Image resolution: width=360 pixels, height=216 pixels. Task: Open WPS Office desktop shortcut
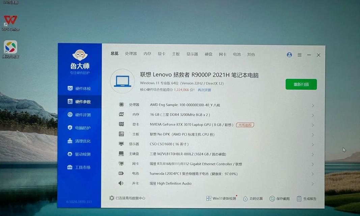tap(10, 23)
